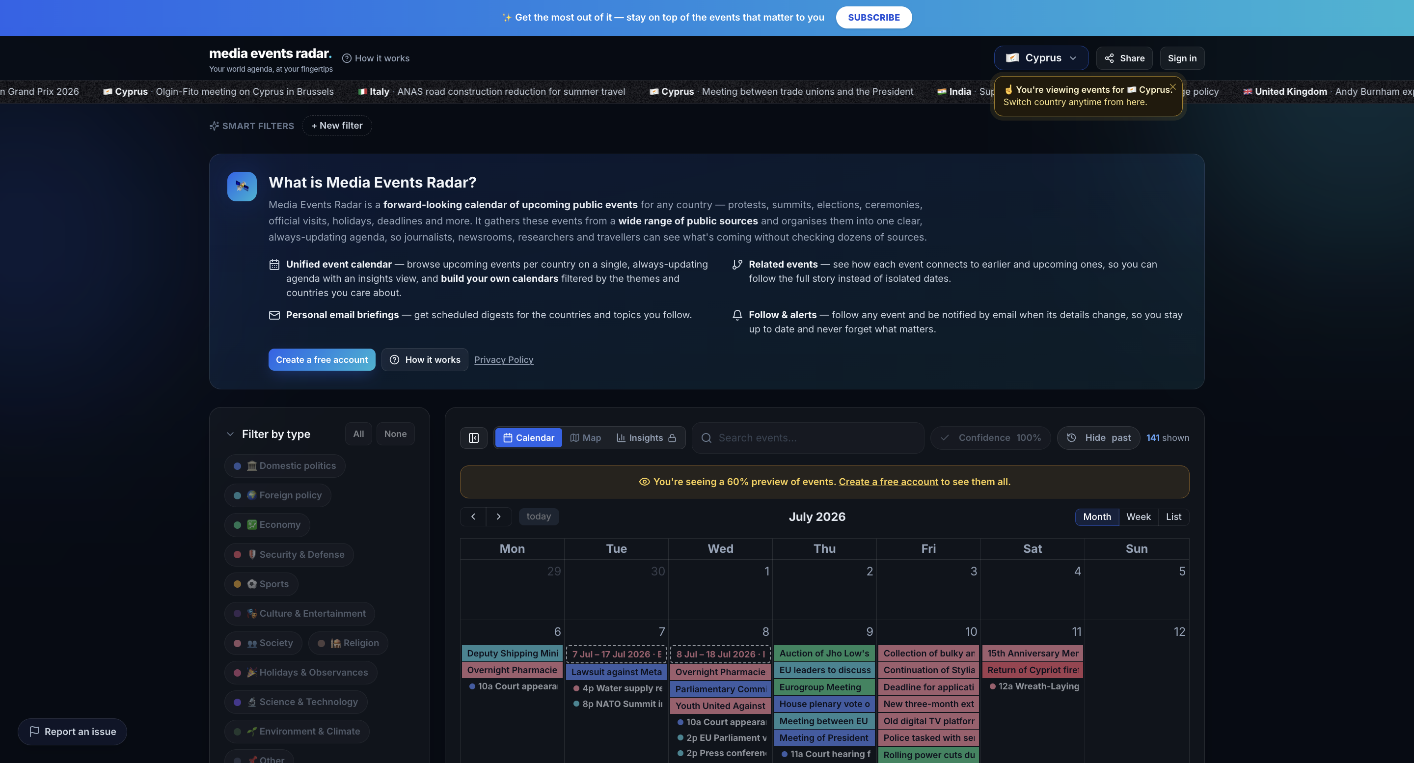1414x763 pixels.
Task: Click the Domestic politics building icon
Action: (251, 466)
